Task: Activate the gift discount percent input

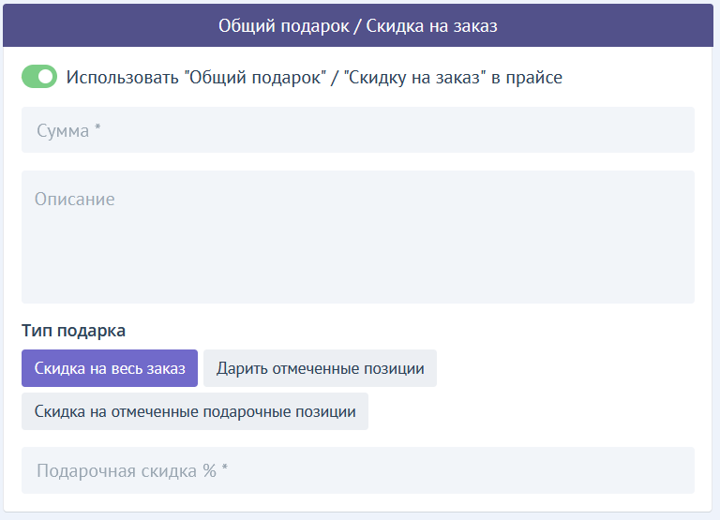Action: [x=357, y=470]
